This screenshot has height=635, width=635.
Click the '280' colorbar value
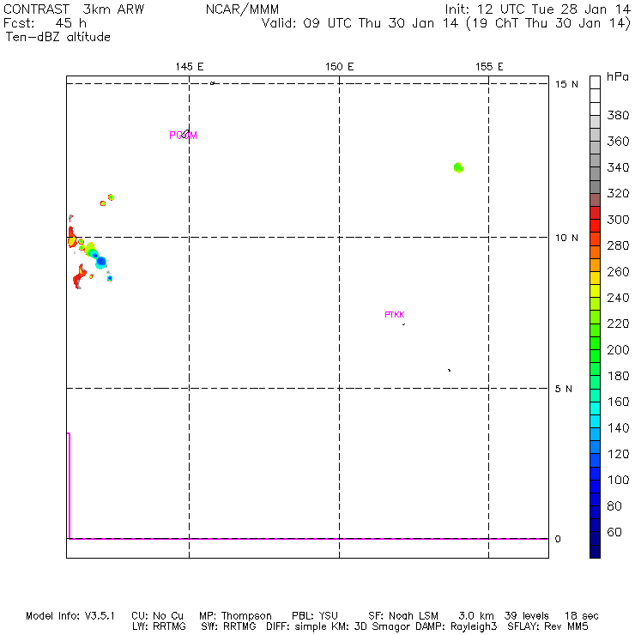pyautogui.click(x=618, y=245)
